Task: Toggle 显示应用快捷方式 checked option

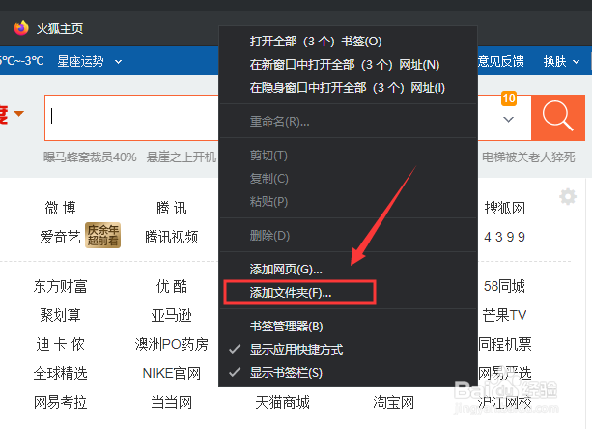Action: (x=348, y=350)
